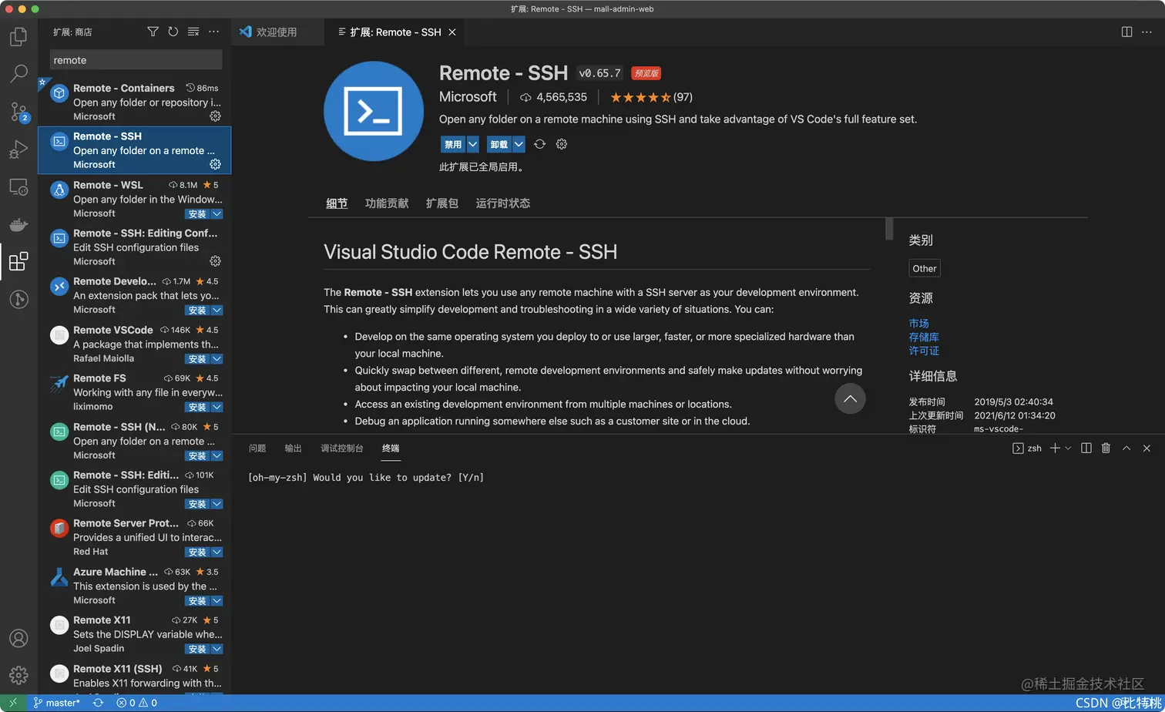Click the scroll-to-top arrow button

coord(850,398)
